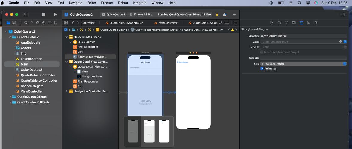352x149 pixels.
Task: Show the Identity inspector
Action: (294, 23)
